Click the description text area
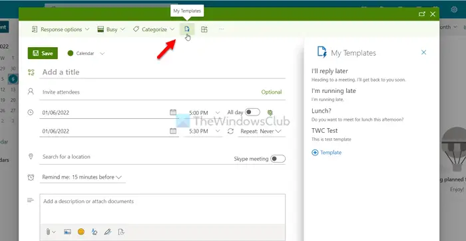466x241 pixels. 162,209
